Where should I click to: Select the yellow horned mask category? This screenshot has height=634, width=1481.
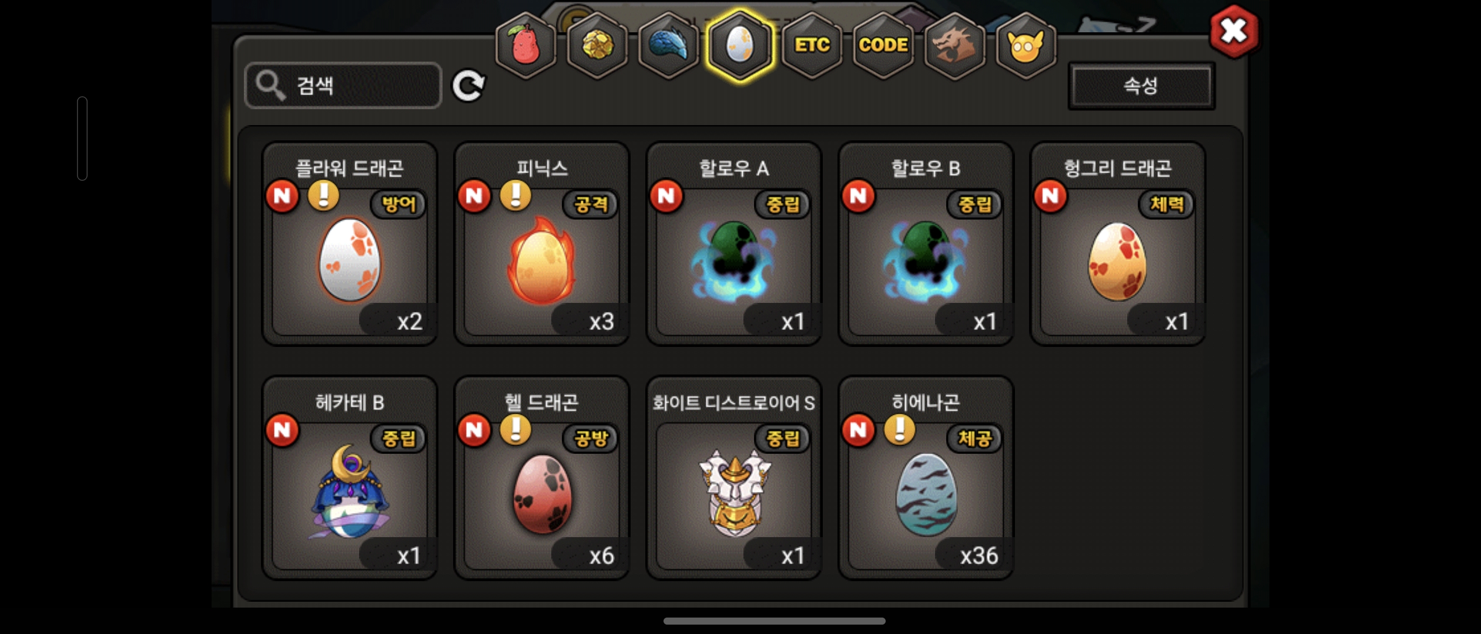1026,46
